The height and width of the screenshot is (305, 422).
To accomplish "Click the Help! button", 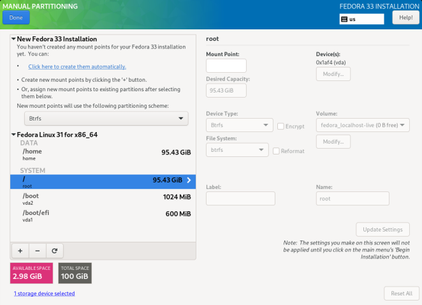I will (405, 18).
